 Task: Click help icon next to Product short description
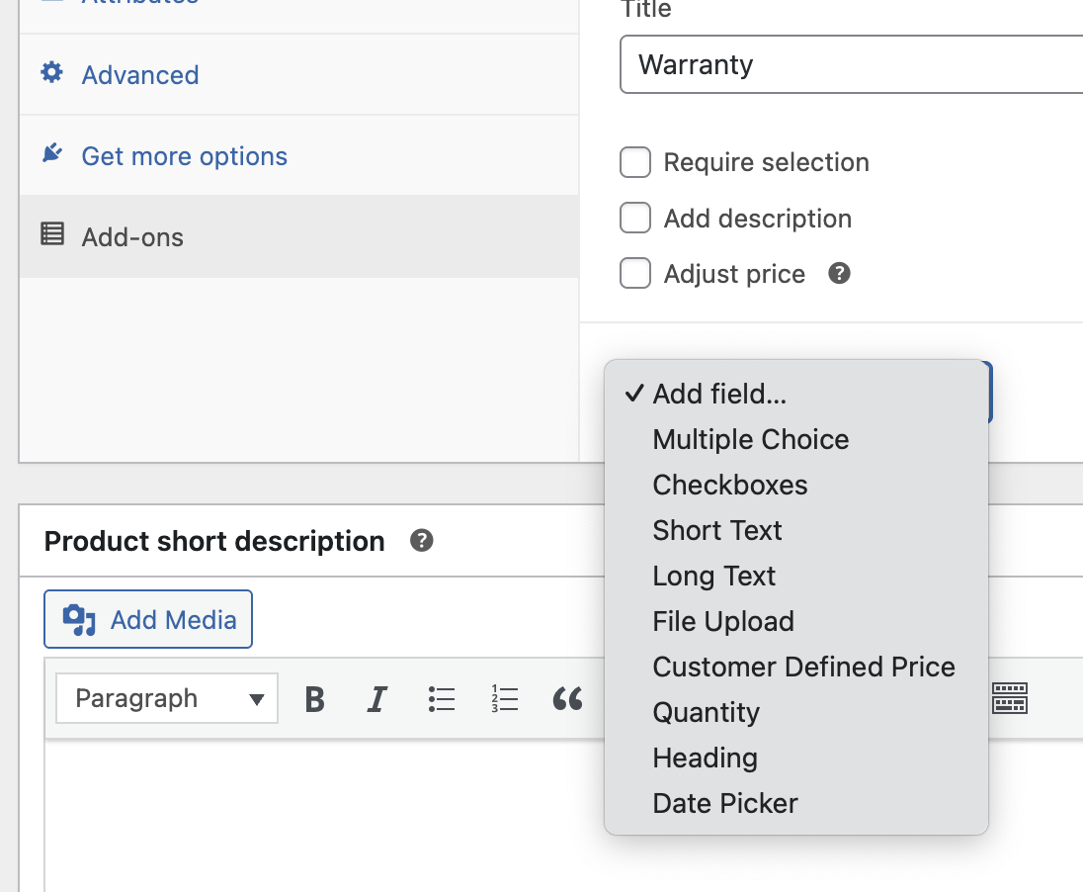click(x=422, y=541)
